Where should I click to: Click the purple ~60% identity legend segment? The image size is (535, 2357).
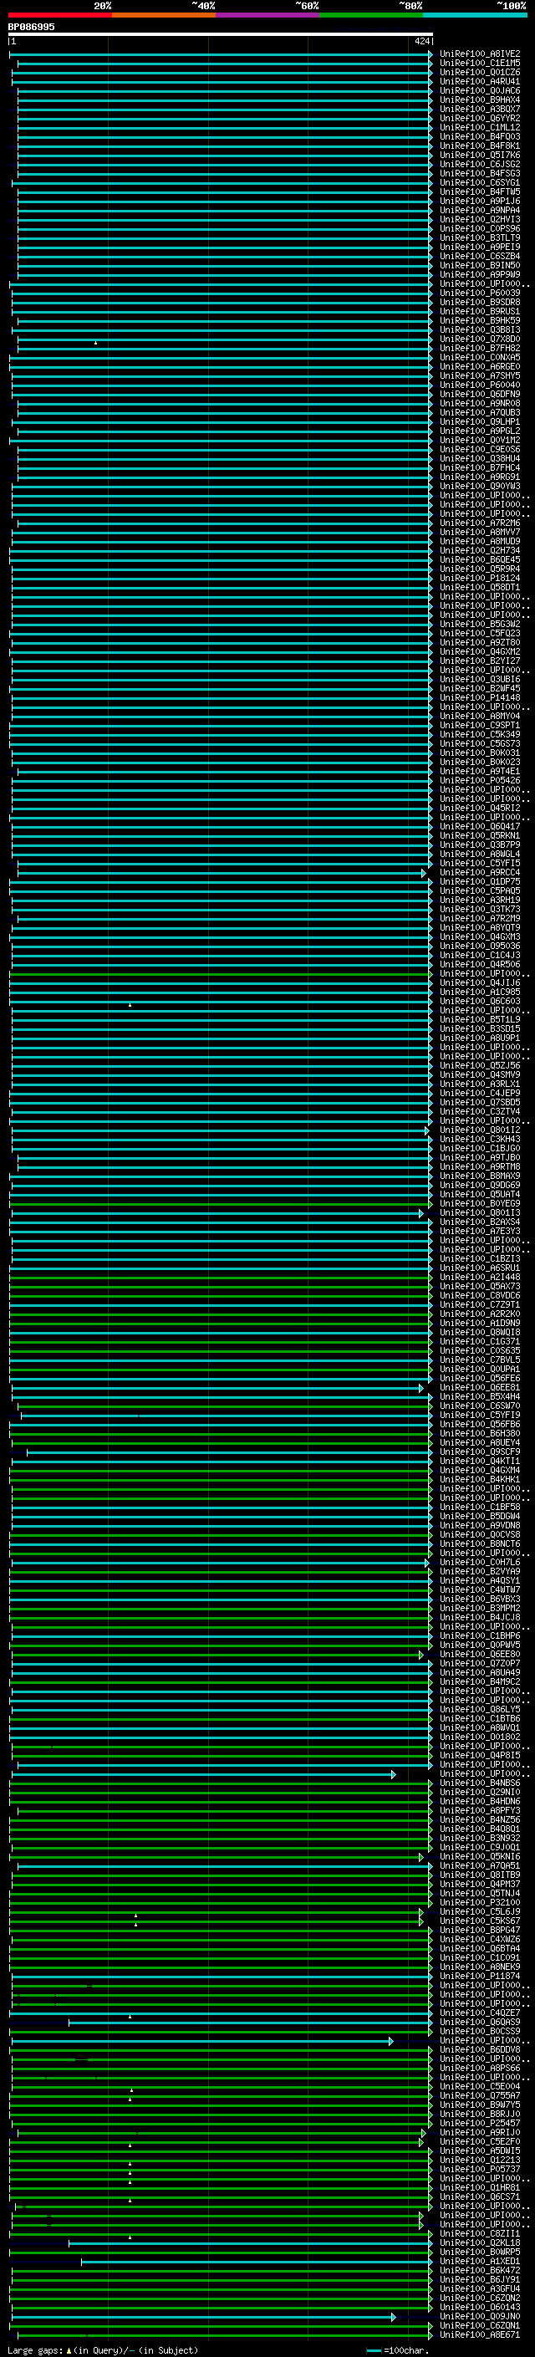click(267, 15)
